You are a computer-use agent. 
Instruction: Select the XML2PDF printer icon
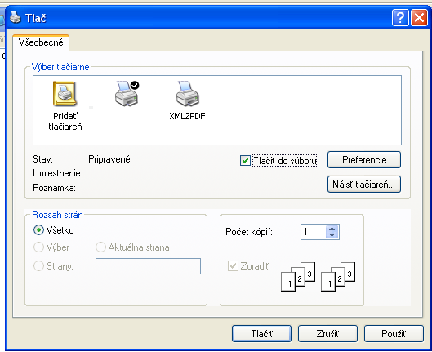coord(187,93)
